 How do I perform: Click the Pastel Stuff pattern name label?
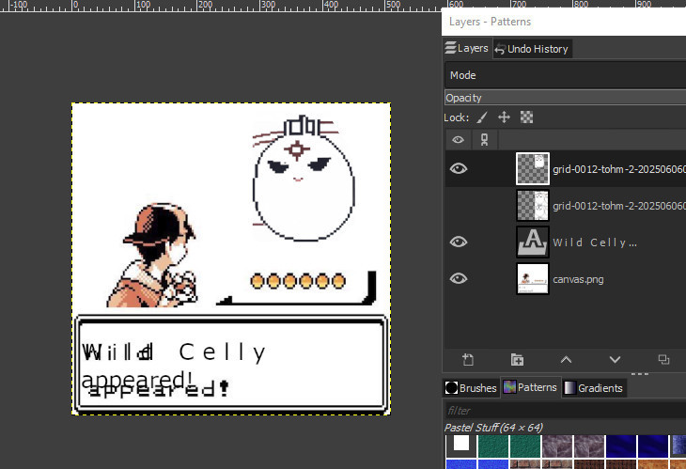[x=493, y=428]
